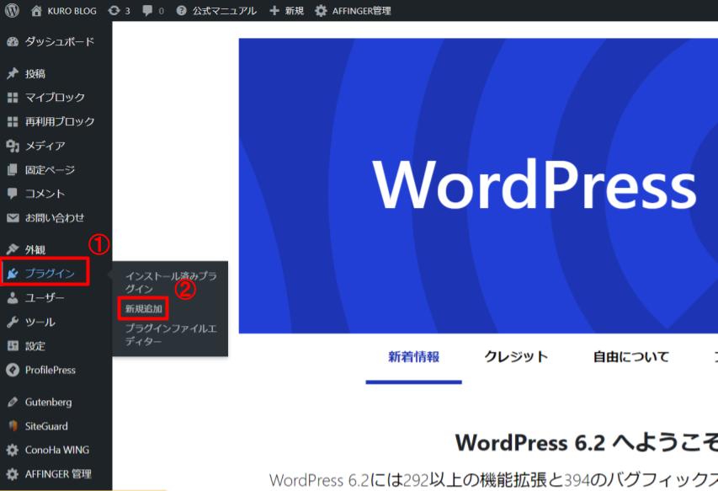This screenshot has height=491, width=718.
Task: Click the sidebar AFFINGER 管理 gear icon
Action: click(13, 474)
